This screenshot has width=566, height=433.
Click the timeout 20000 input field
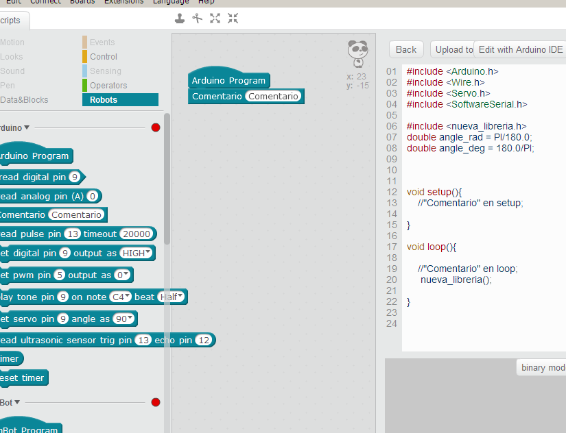137,234
